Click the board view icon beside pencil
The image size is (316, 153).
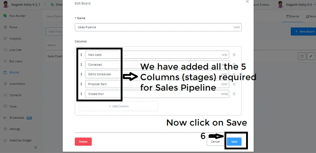point(302,56)
